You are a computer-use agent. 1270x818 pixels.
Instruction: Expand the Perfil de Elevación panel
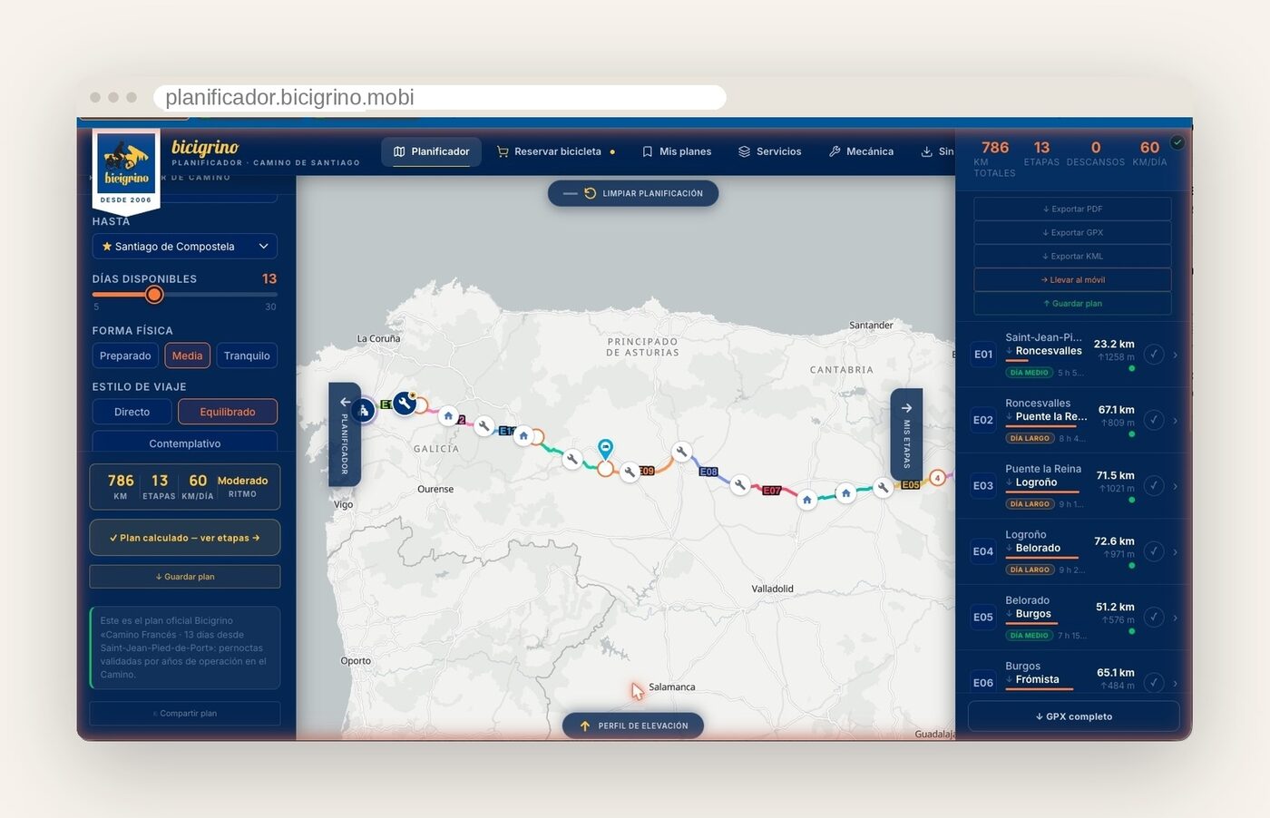(633, 725)
